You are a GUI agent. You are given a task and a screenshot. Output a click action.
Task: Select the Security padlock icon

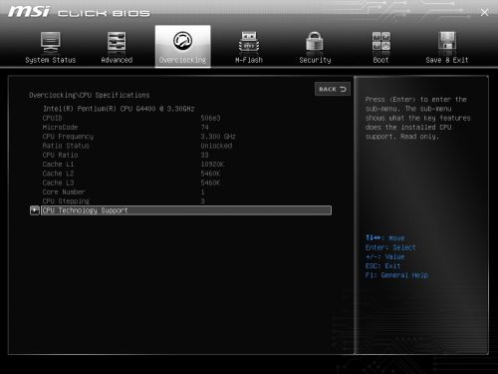click(315, 42)
